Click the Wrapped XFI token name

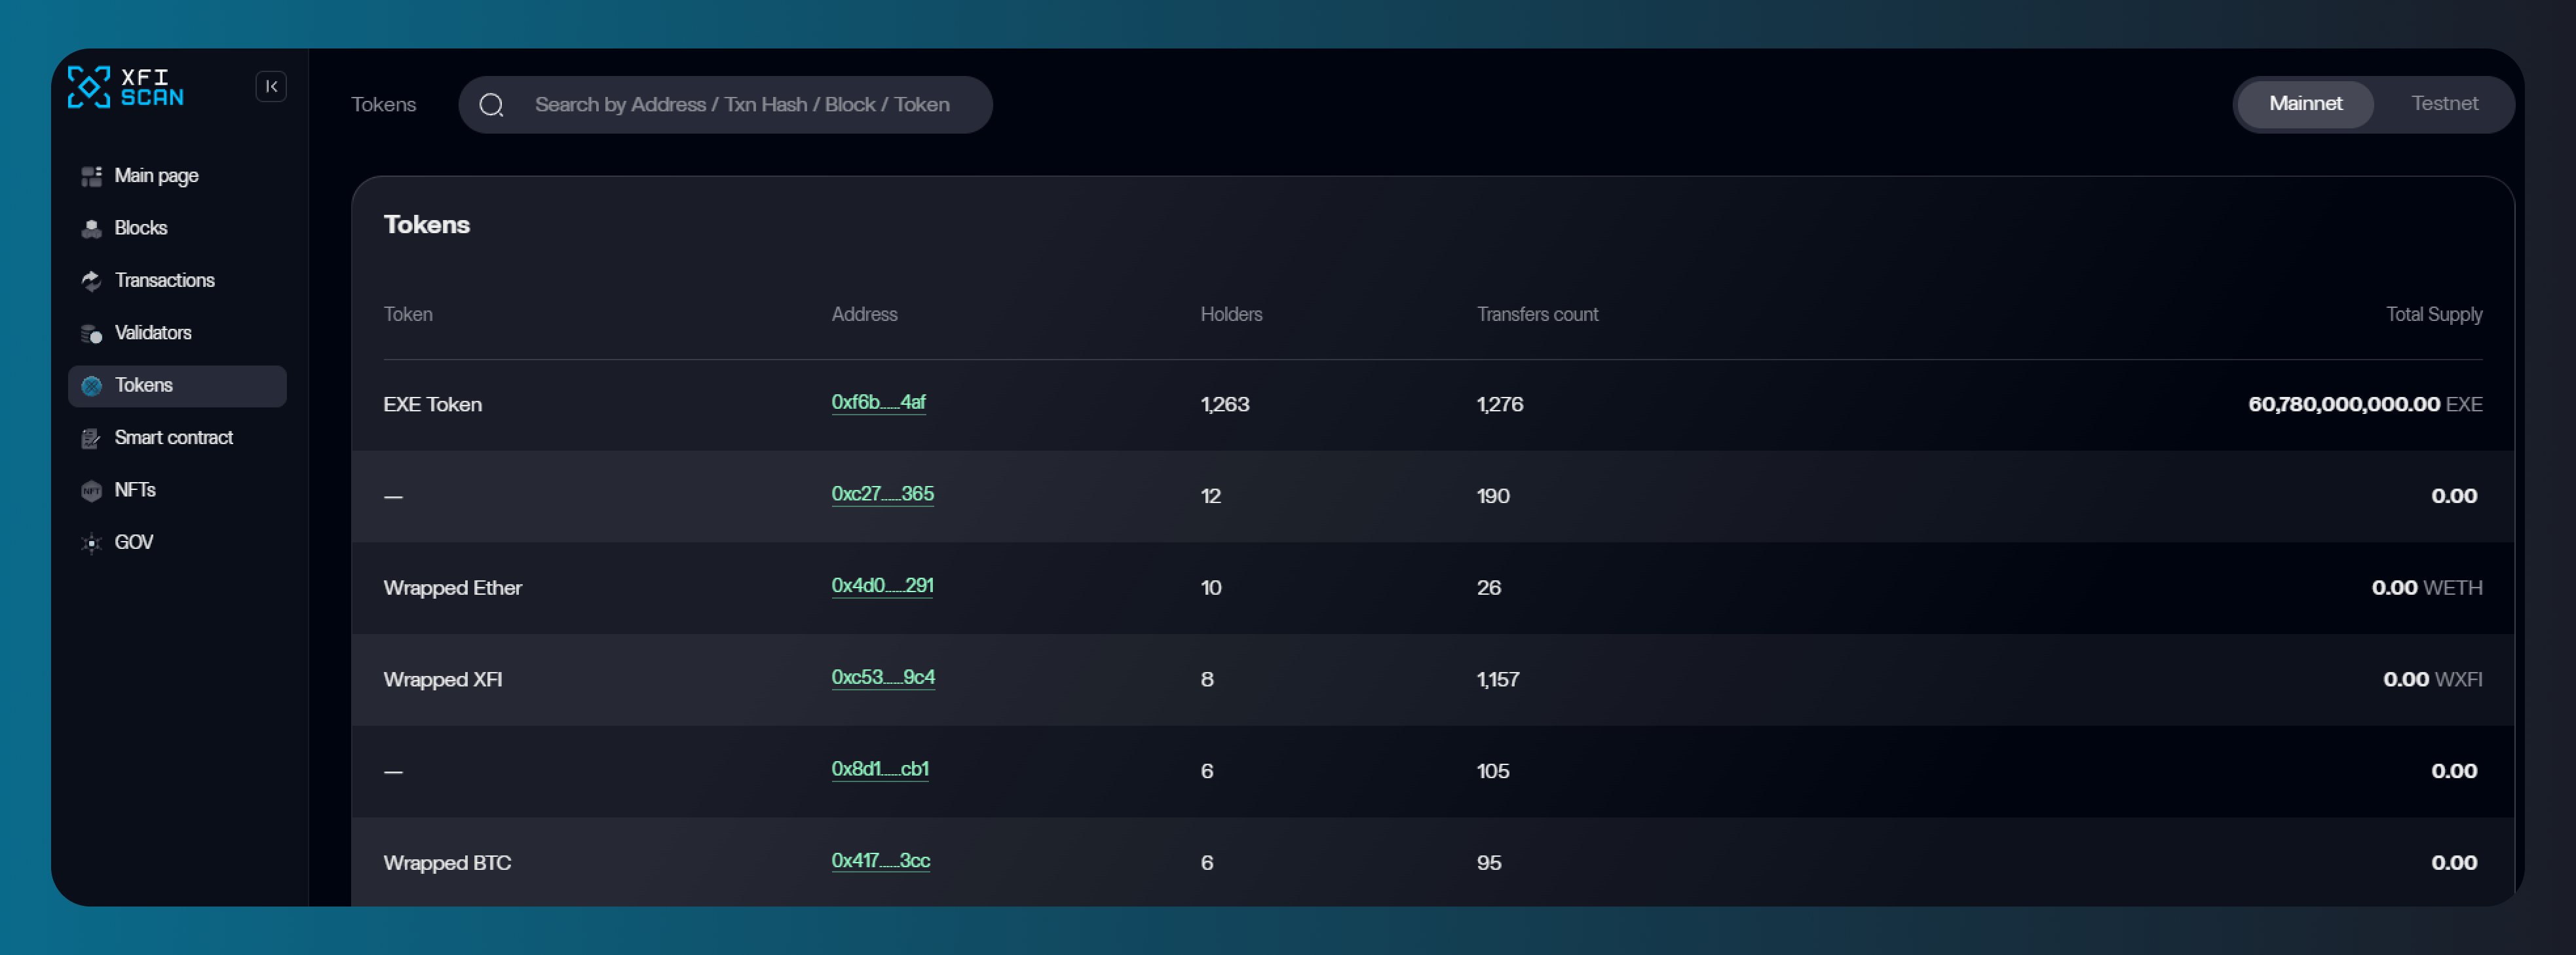[x=442, y=680]
